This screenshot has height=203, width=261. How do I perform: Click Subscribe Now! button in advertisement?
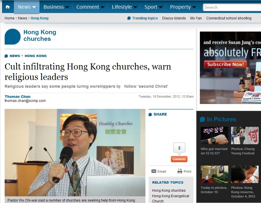(x=225, y=64)
